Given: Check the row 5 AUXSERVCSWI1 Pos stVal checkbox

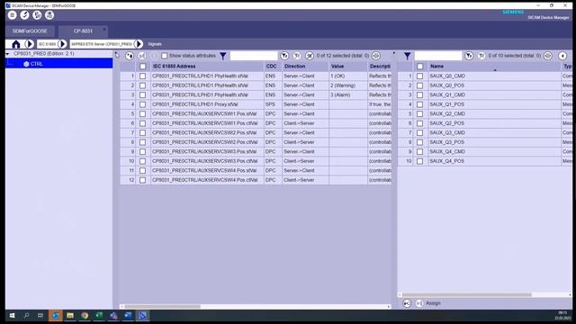Looking at the screenshot, I should 142,114.
